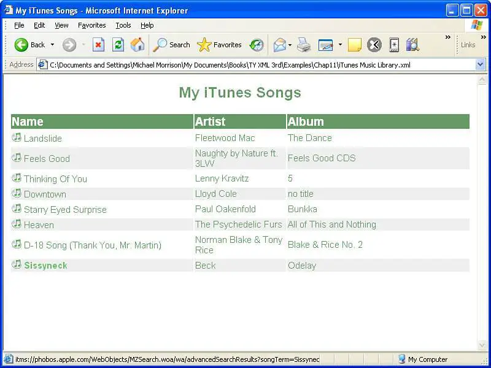
Task: Click the music note icon beside Landslide
Action: [x=17, y=137]
